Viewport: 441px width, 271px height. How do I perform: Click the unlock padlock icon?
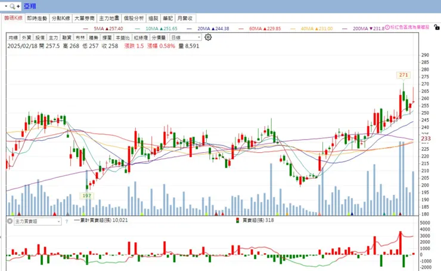436,27
